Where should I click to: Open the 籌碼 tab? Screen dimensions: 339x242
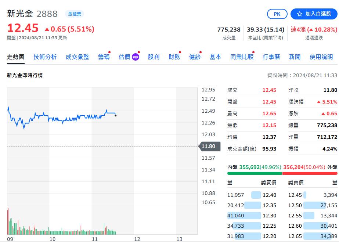click(x=104, y=57)
